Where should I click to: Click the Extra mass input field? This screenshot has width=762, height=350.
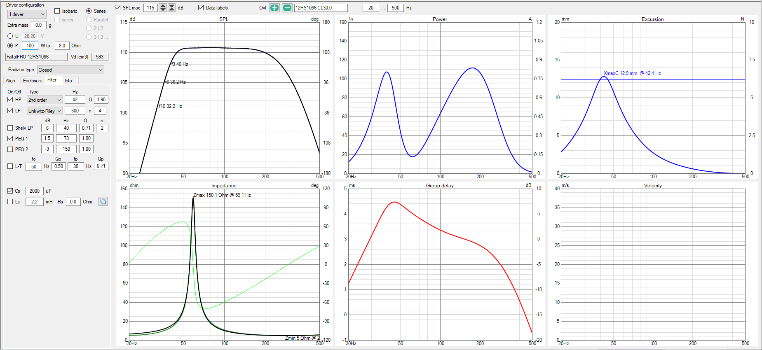click(39, 25)
